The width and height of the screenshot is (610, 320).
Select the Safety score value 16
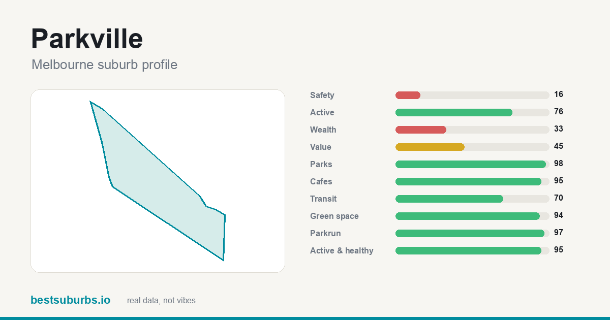[x=559, y=94]
